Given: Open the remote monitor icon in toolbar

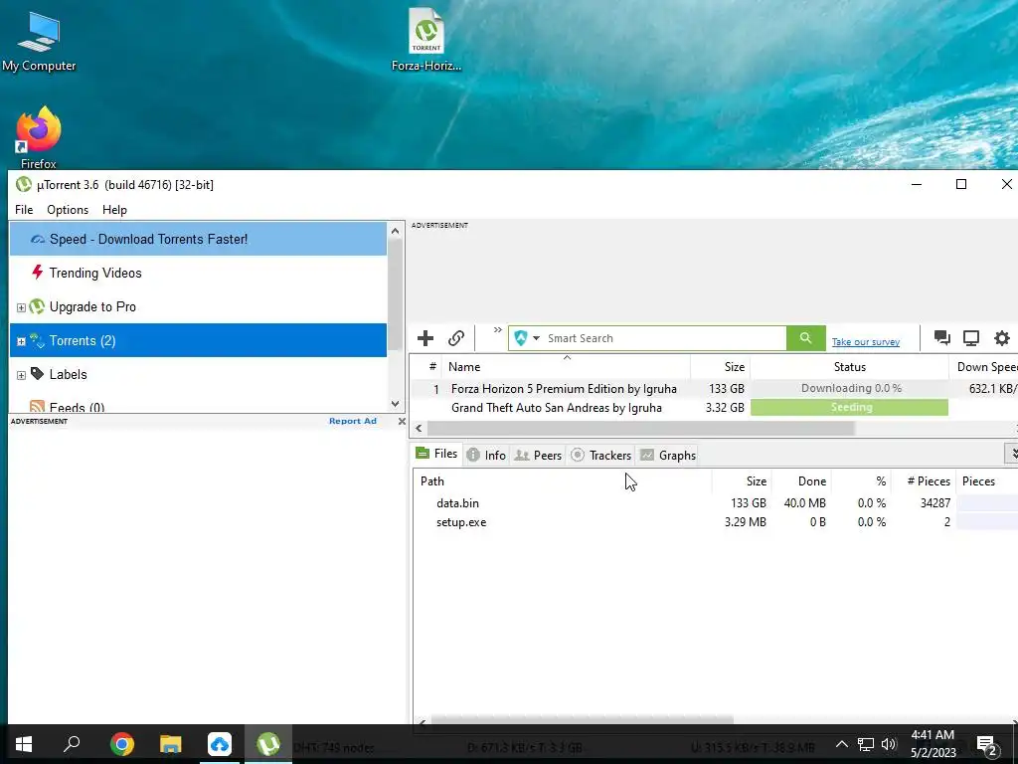Looking at the screenshot, I should (x=971, y=338).
